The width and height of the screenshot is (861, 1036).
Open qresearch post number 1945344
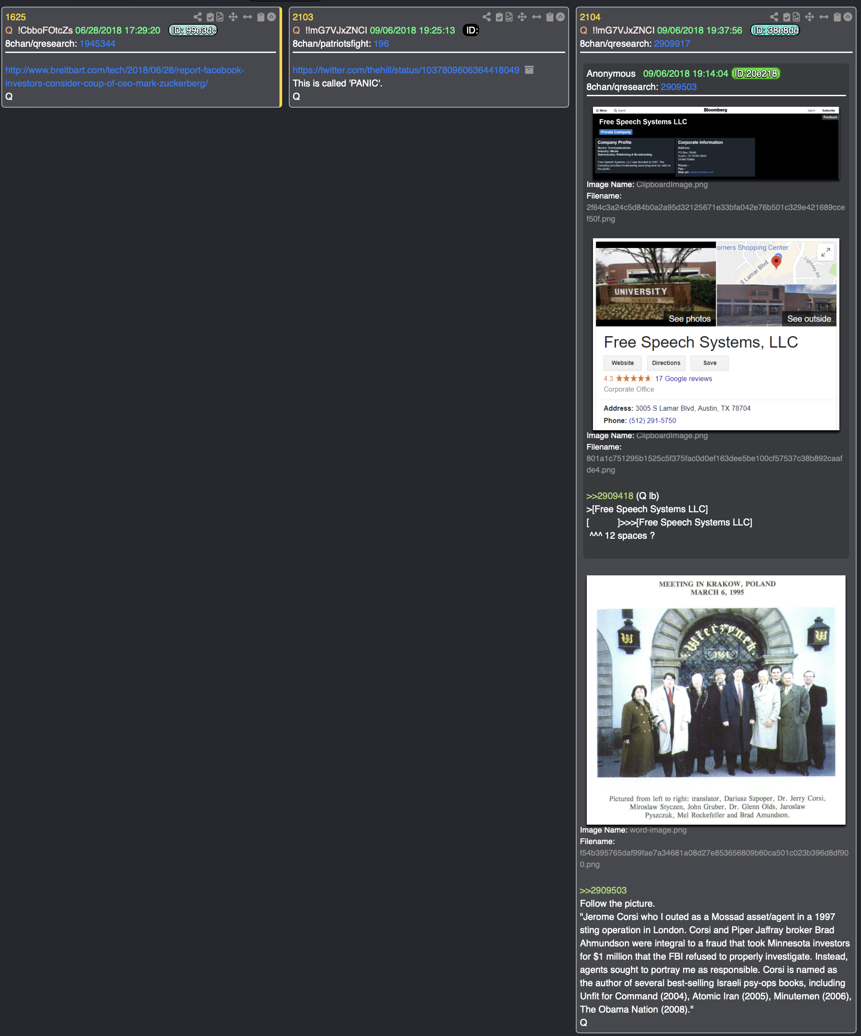[x=97, y=43]
